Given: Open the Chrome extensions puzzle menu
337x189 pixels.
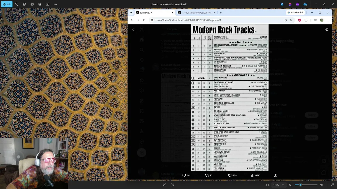Looking at the screenshot, I should tap(306, 20).
